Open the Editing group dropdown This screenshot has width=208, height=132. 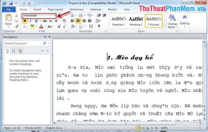(185, 20)
